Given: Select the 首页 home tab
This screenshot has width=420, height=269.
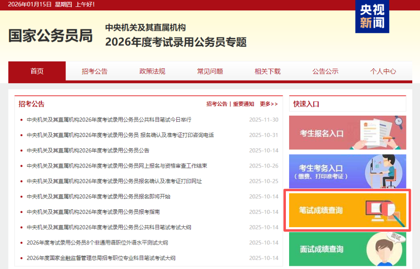Looking at the screenshot, I should (x=37, y=71).
